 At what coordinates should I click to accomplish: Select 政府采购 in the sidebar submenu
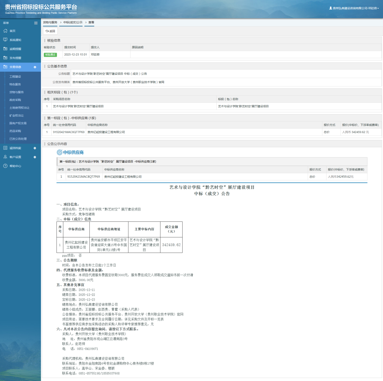pos(15,100)
